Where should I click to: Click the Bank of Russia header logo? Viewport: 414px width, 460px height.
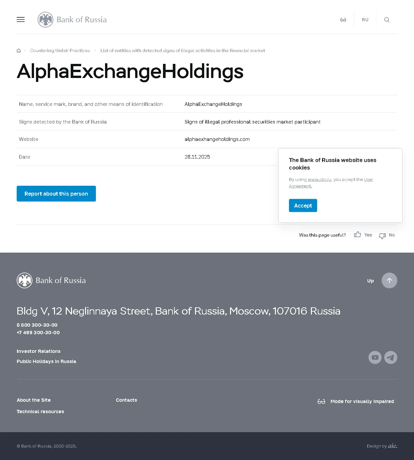tap(72, 20)
